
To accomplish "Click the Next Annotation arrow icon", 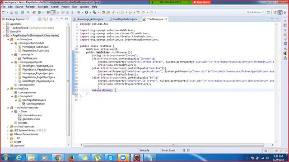I will (x=122, y=12).
